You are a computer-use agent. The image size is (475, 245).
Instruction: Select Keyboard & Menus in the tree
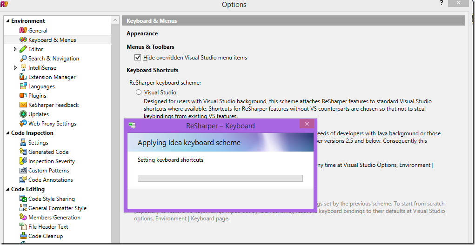click(x=57, y=40)
